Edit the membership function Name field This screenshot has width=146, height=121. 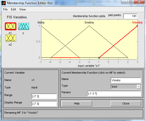click(x=126, y=80)
